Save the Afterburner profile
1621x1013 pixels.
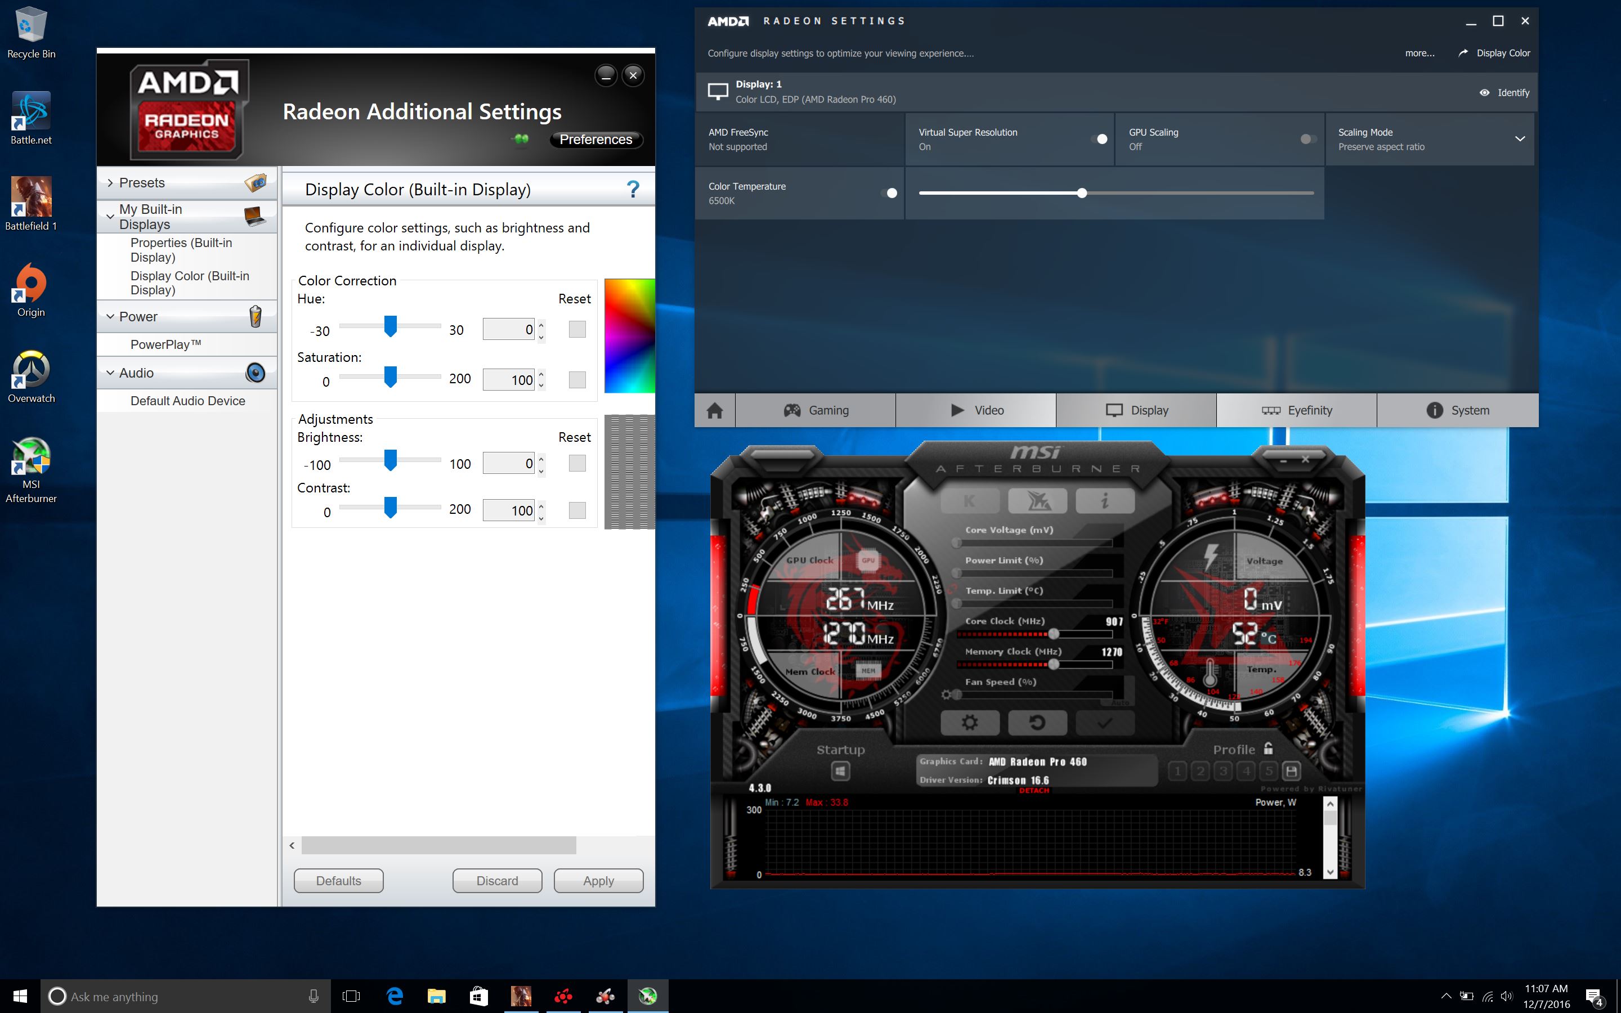[1291, 771]
